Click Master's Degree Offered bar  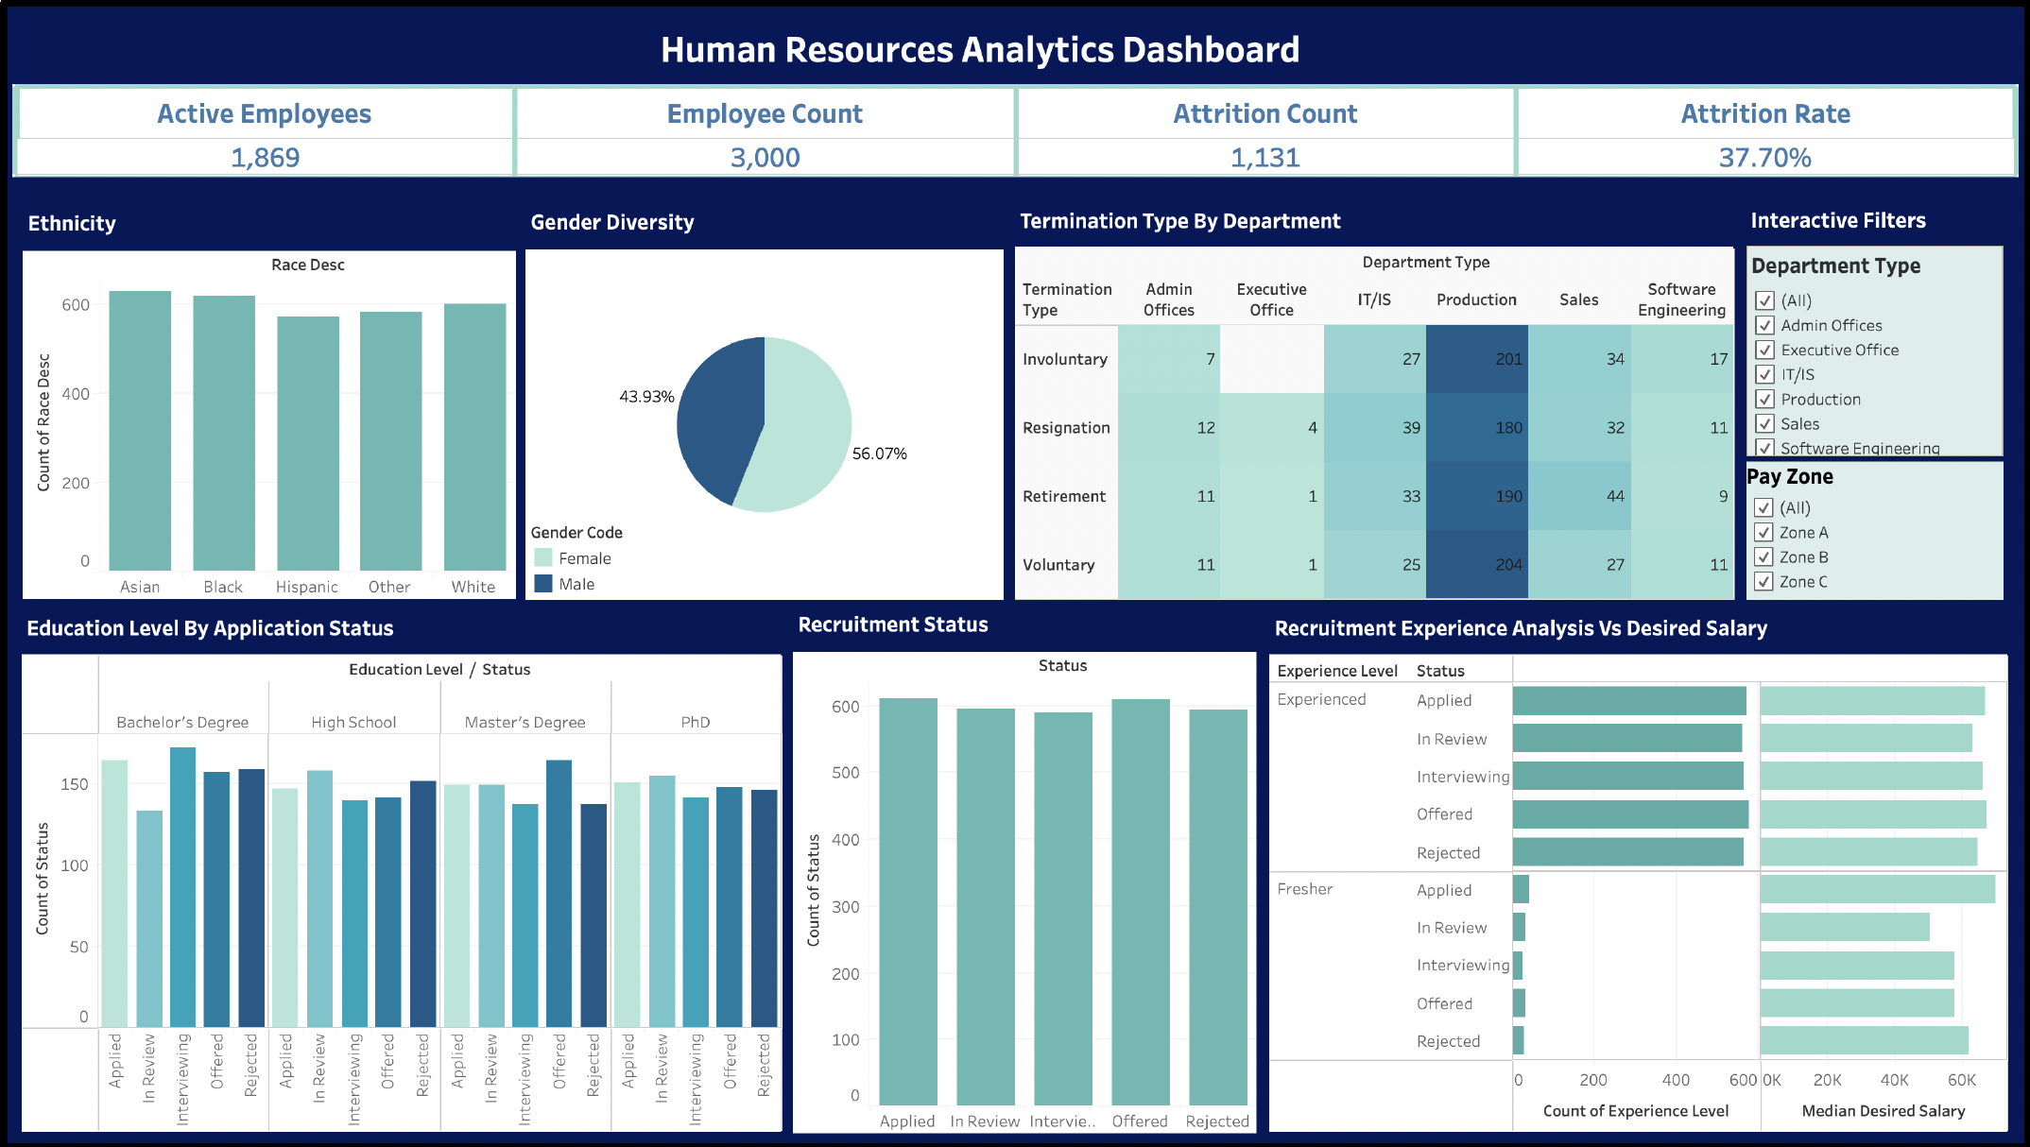point(559,894)
